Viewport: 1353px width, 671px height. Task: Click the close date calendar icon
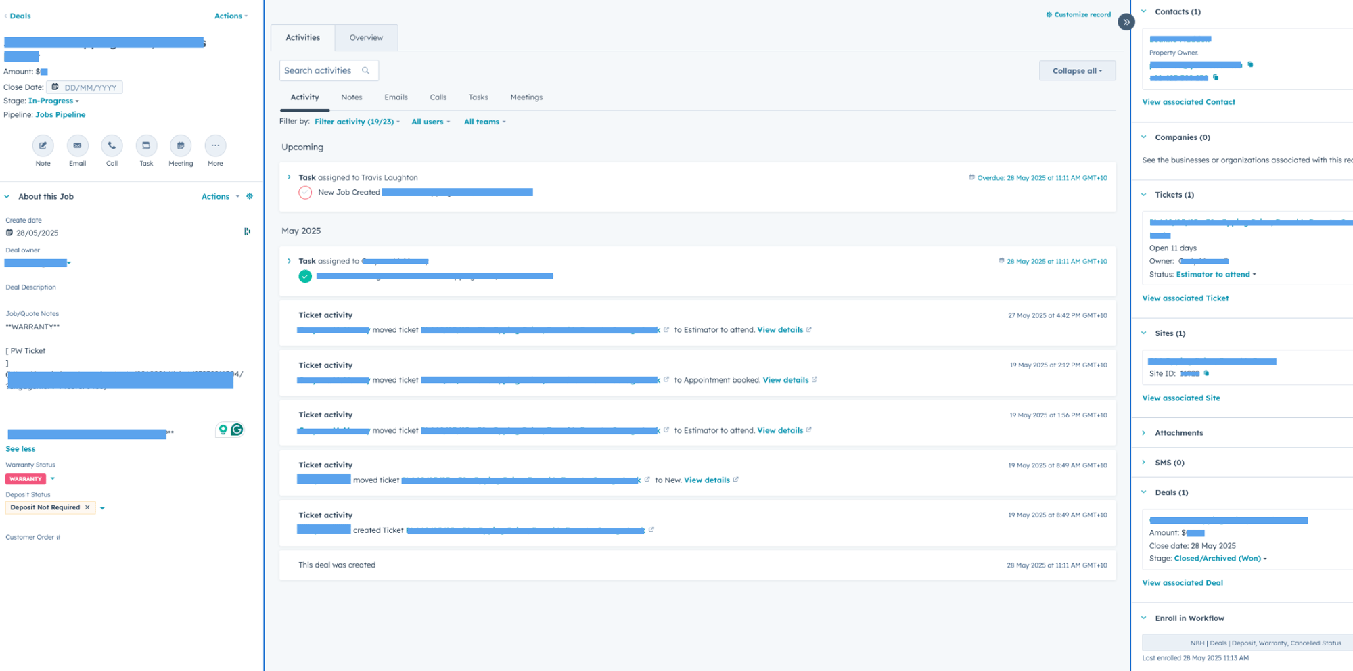55,87
